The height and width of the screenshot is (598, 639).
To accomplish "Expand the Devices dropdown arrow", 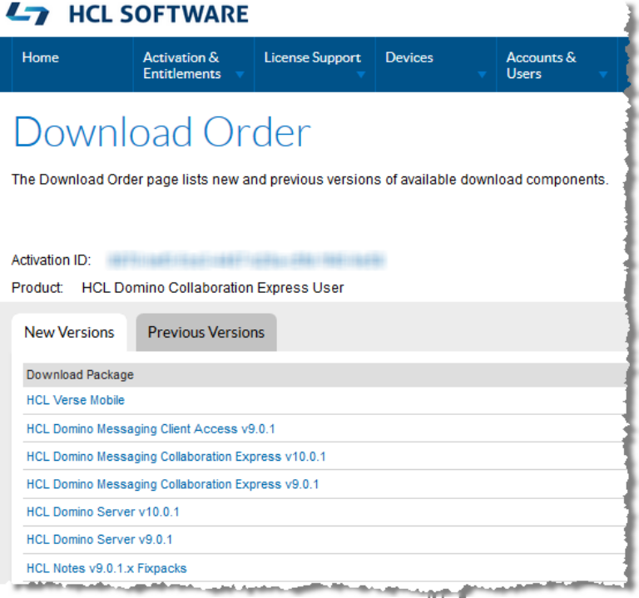I will (x=482, y=75).
